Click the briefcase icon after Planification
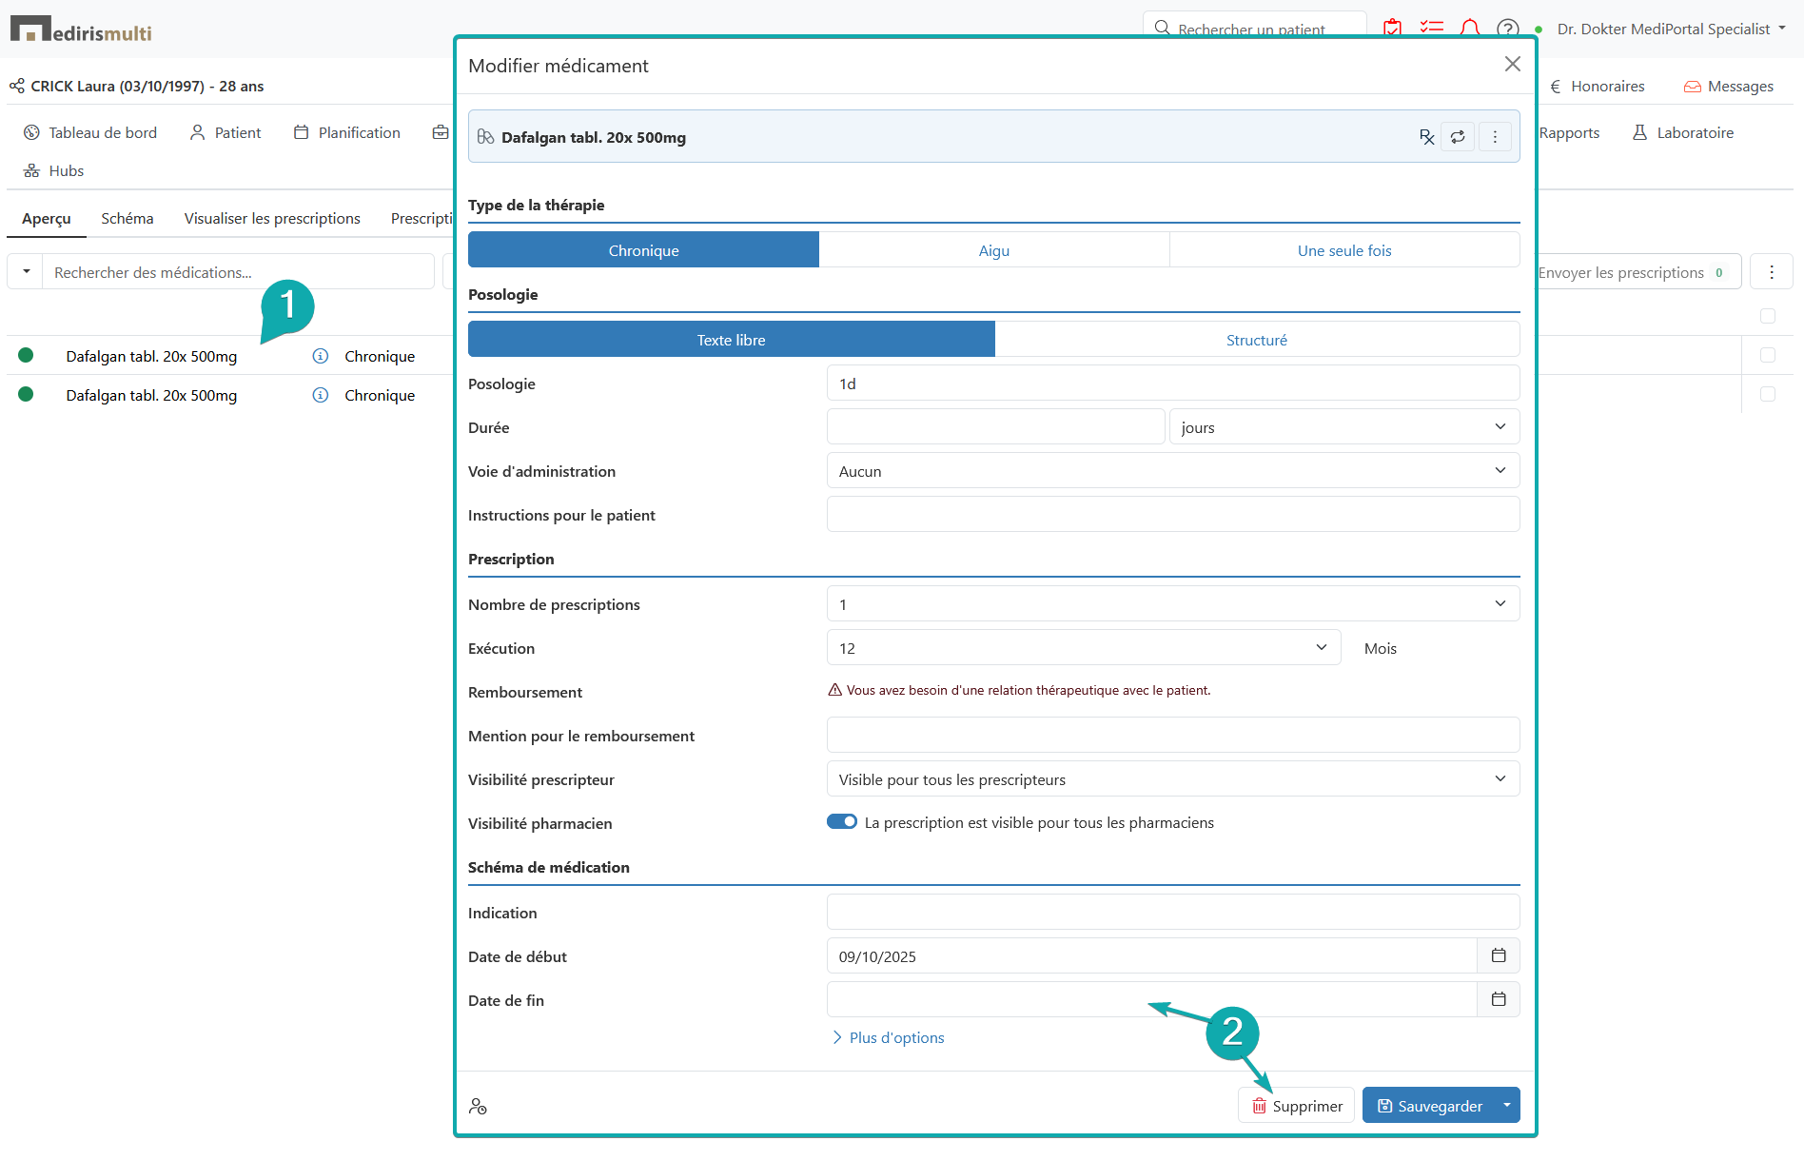The width and height of the screenshot is (1804, 1161). coord(441,132)
